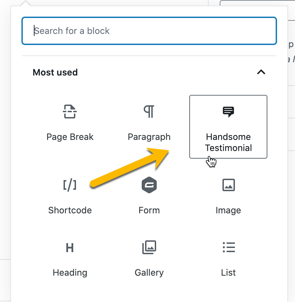
Task: Select the Heading H icon
Action: (70, 248)
